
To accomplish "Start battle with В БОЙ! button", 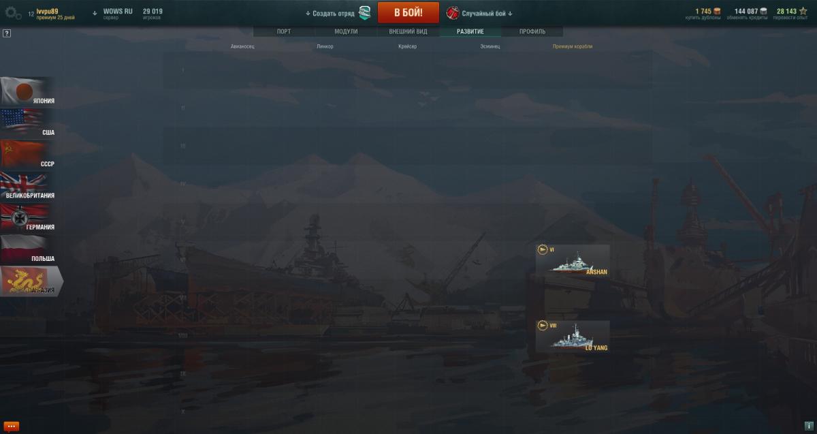I will tap(408, 13).
